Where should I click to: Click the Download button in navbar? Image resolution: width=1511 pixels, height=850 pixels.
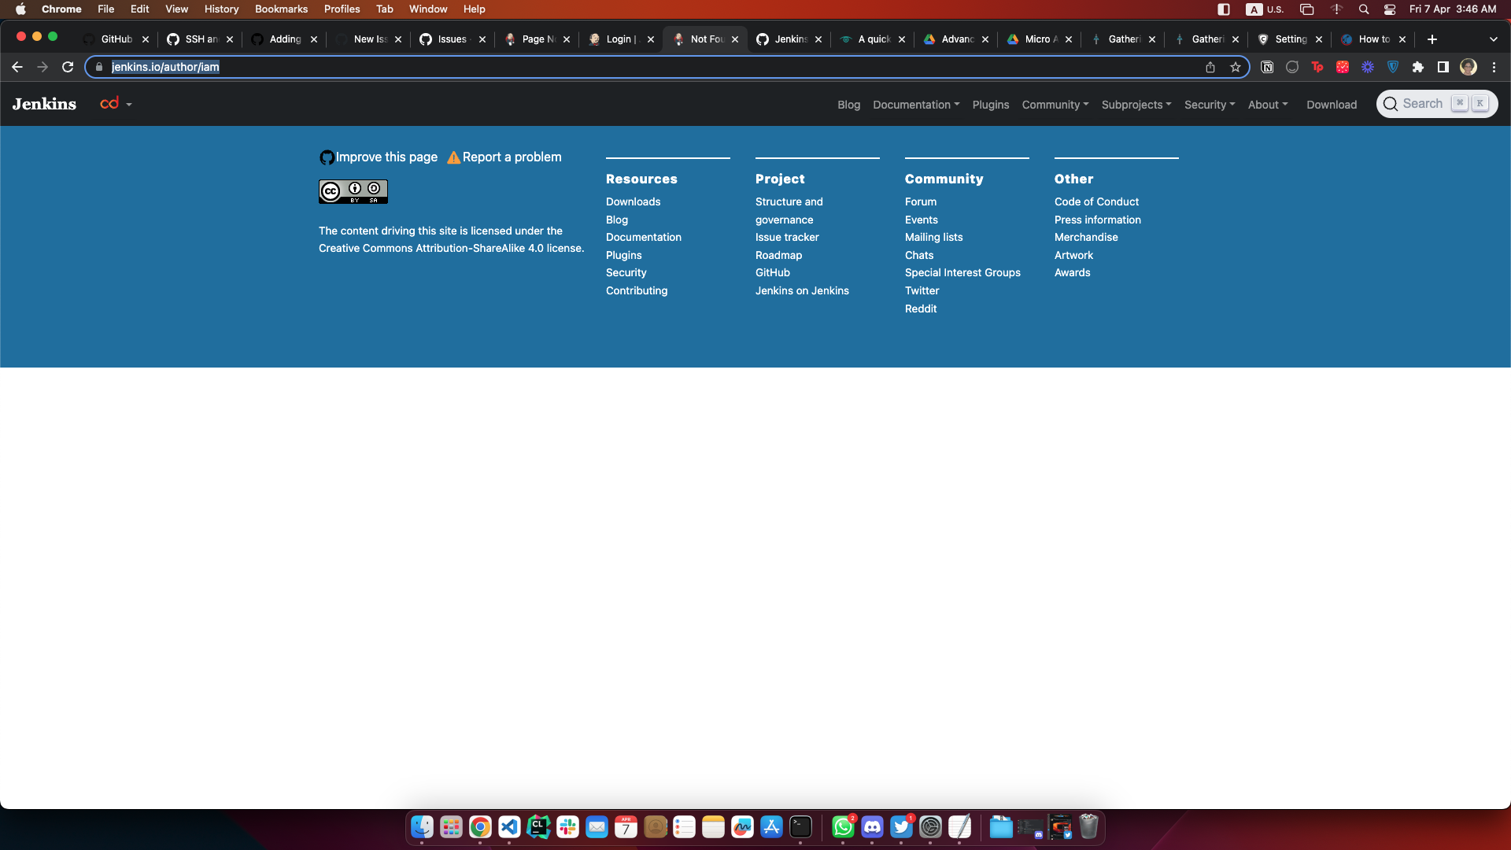tap(1332, 105)
